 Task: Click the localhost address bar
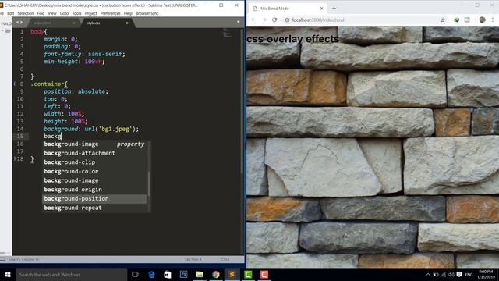363,20
